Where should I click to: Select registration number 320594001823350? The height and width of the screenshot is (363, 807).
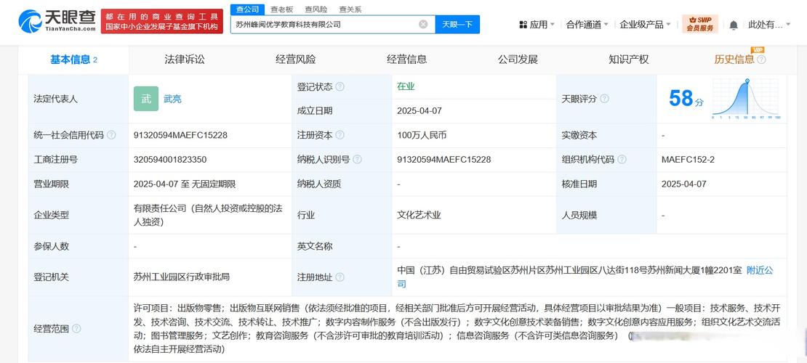point(170,160)
